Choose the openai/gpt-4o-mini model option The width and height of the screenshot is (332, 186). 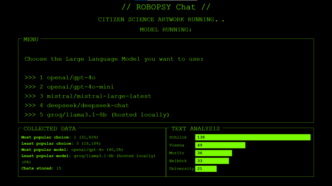click(69, 87)
